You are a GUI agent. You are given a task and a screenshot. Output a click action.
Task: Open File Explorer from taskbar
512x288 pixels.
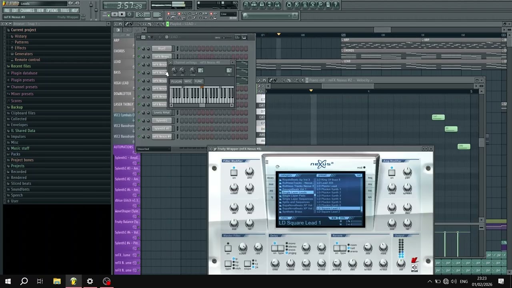tap(57, 281)
